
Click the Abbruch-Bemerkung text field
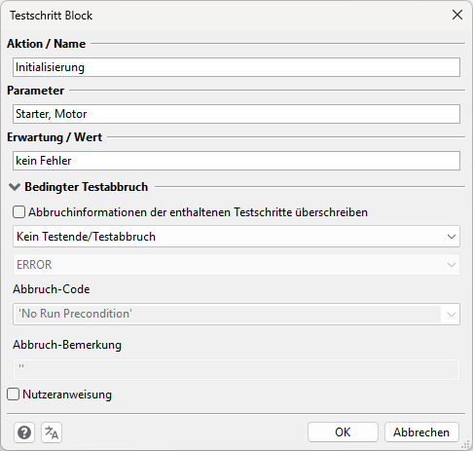point(236,369)
